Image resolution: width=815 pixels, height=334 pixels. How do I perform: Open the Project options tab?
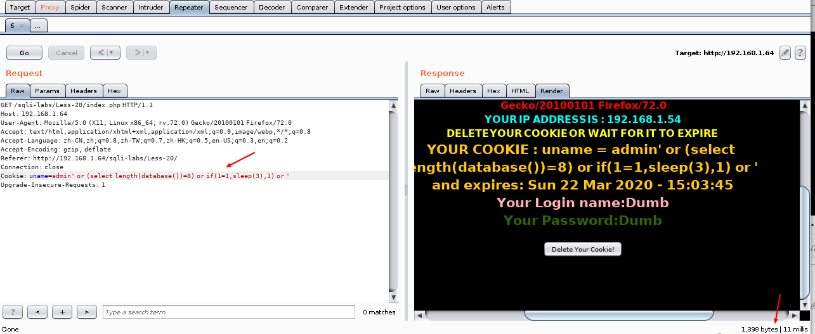[x=402, y=7]
